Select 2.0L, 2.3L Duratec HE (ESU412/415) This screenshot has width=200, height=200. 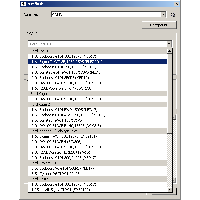(97, 152)
